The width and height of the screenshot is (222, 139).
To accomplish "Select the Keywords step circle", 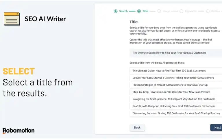I will click(181, 11).
